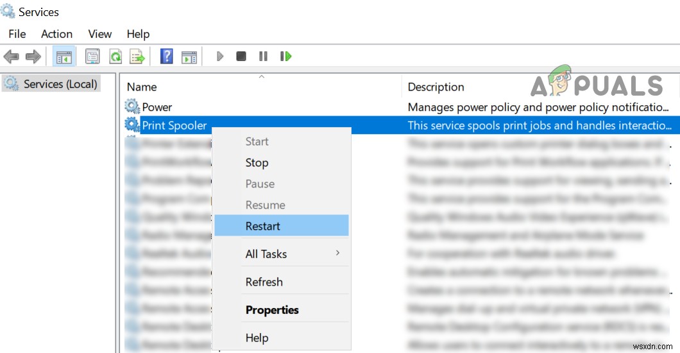Open the File menu
680x353 pixels.
(x=17, y=34)
